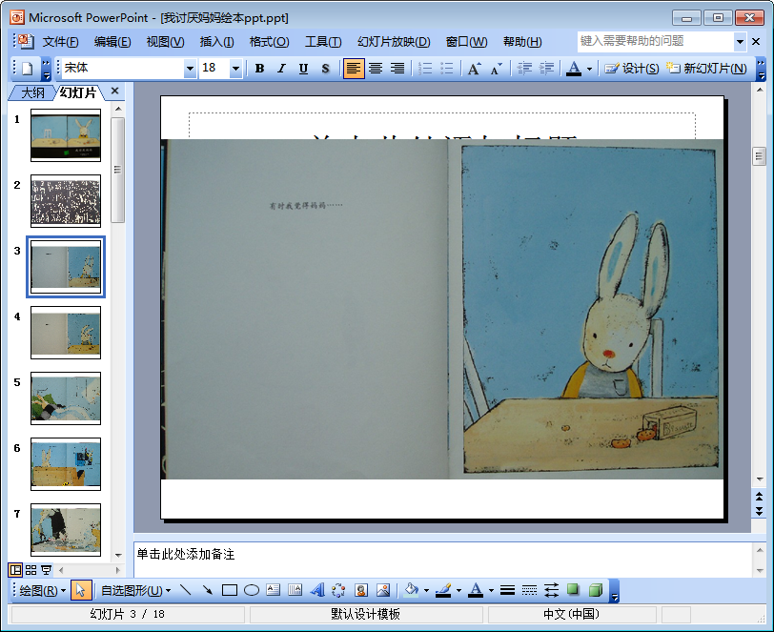Toggle numbered list
774x632 pixels.
(424, 68)
